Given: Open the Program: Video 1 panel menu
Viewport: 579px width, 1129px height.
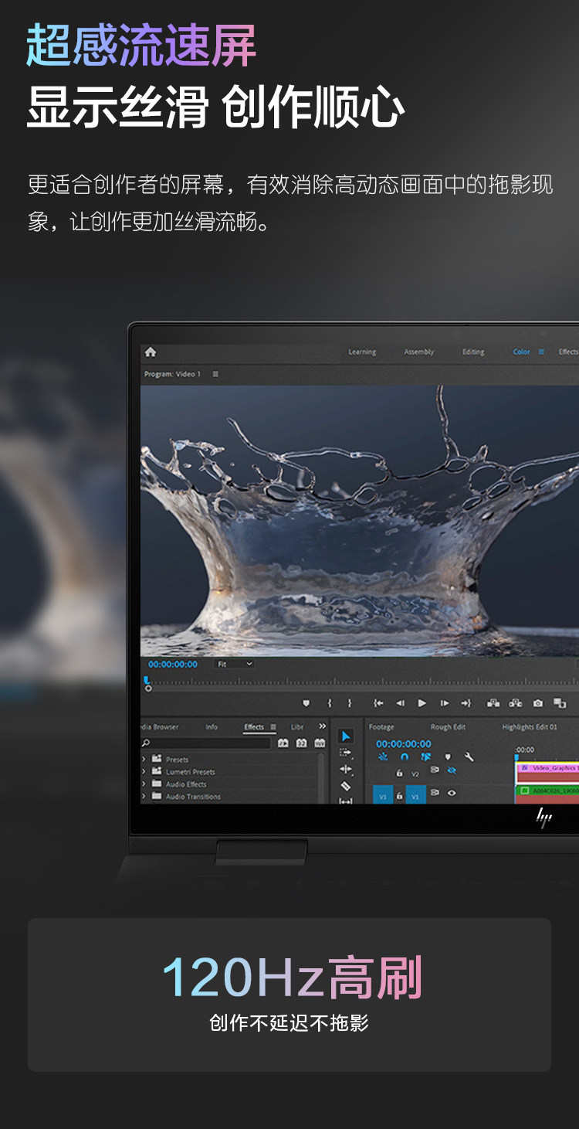Looking at the screenshot, I should point(215,374).
